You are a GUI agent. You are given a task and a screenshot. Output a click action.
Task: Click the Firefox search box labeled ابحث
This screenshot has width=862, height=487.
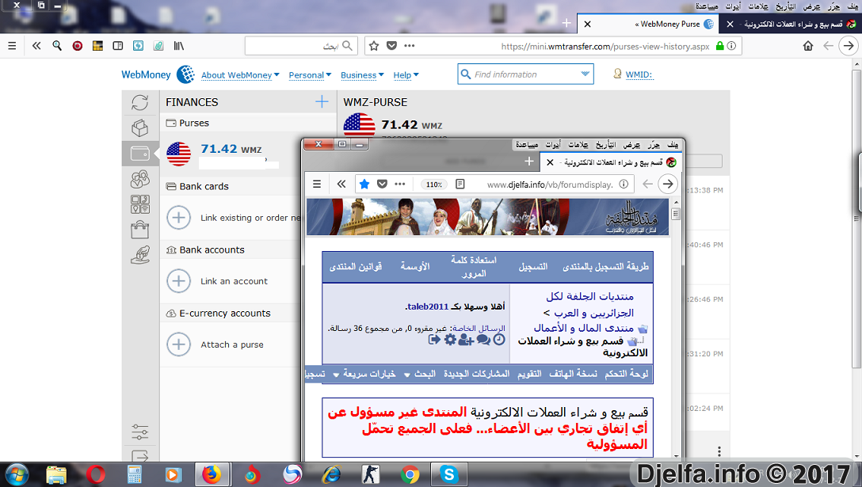click(x=301, y=46)
